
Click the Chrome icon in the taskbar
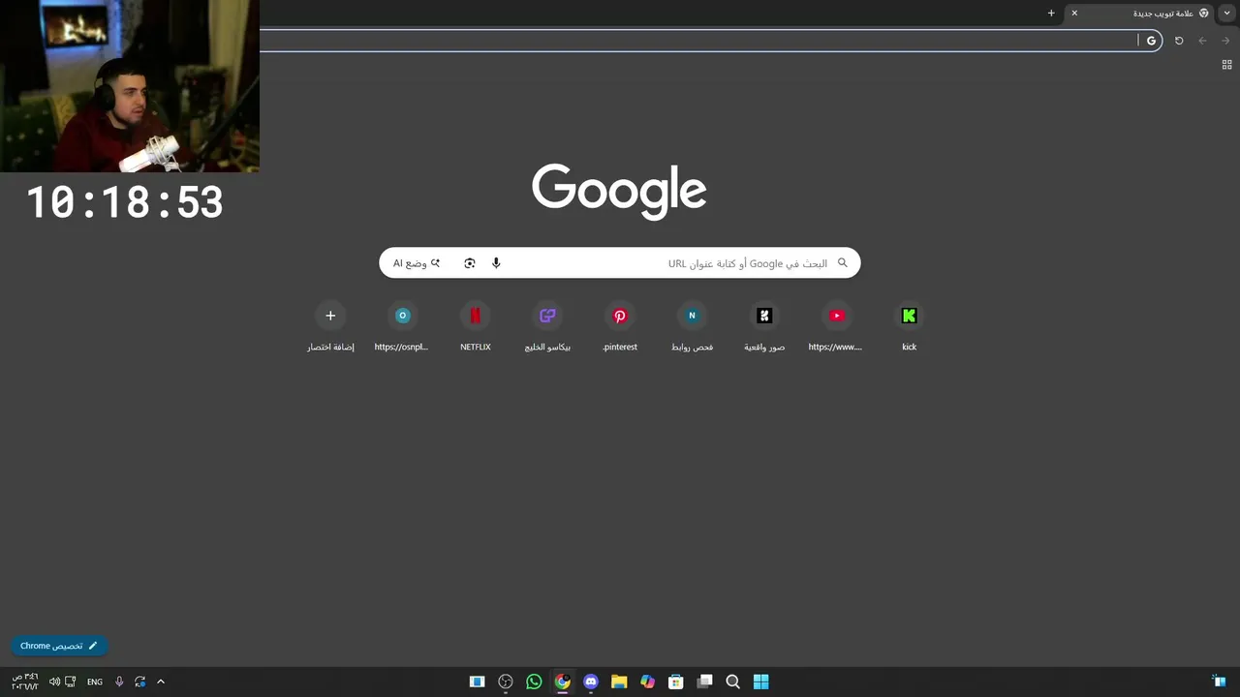click(x=562, y=682)
